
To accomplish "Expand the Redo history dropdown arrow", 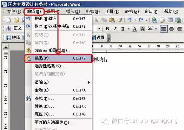I will [147, 20].
